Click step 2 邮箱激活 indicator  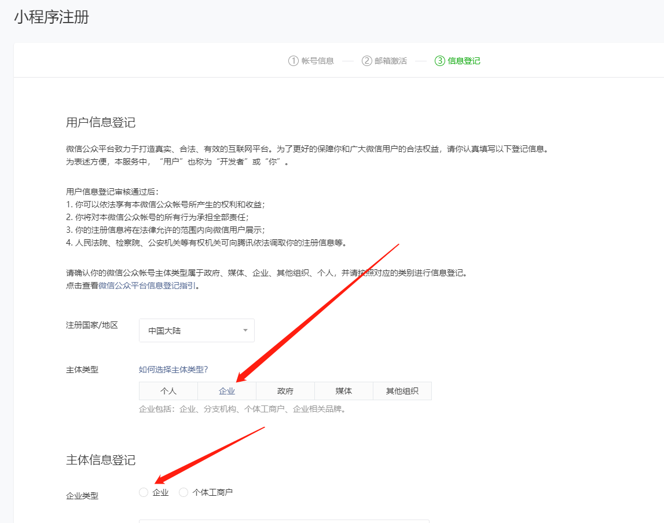(x=385, y=60)
